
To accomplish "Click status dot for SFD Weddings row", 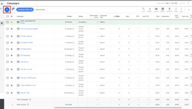I will [x=12, y=56].
